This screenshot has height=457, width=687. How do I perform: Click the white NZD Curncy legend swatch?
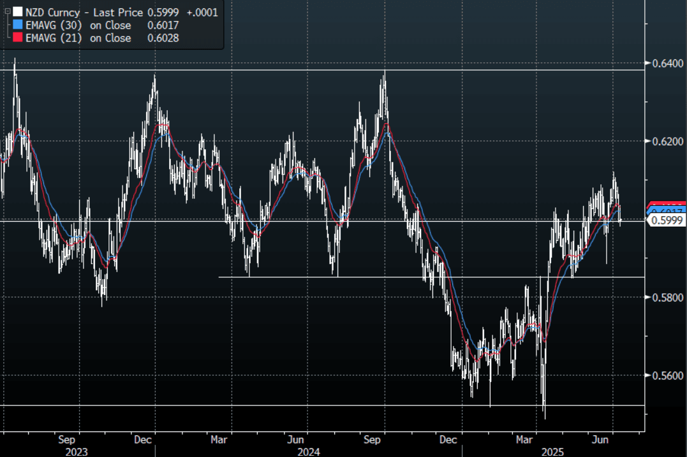tap(17, 12)
